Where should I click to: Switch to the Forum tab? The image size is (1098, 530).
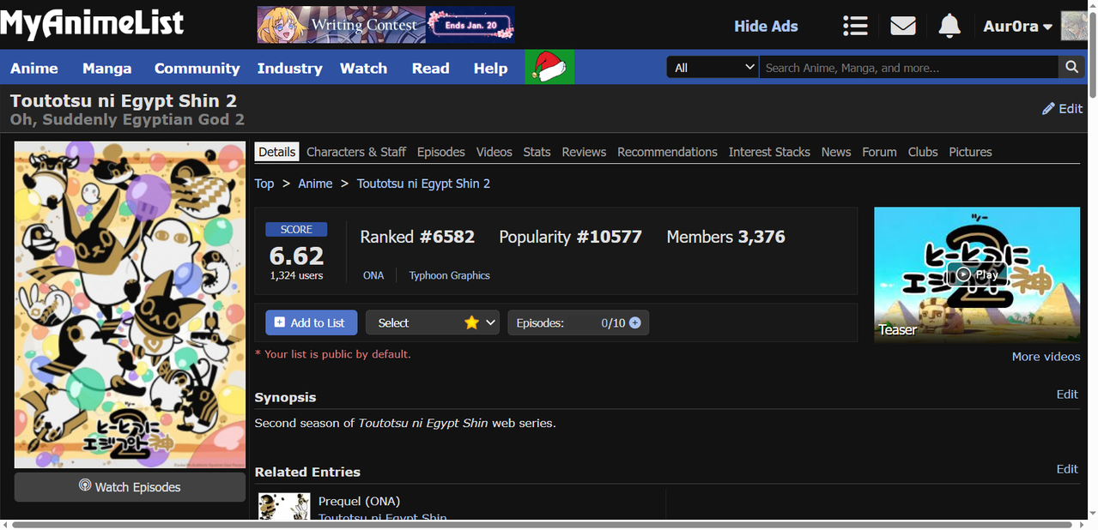(x=879, y=152)
